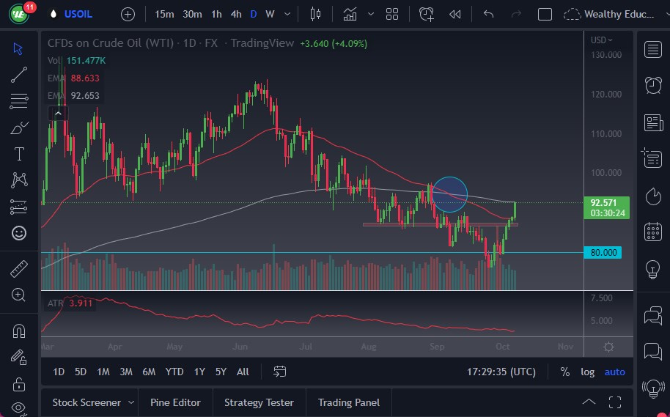Select the 4h timeframe button

[236, 14]
